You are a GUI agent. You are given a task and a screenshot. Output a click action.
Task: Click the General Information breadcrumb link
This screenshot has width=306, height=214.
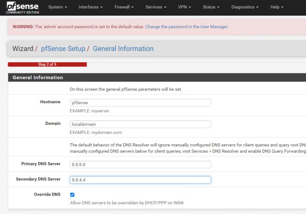click(x=123, y=49)
